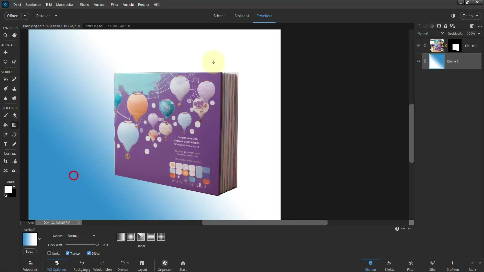This screenshot has height=272, width=484.
Task: Select the Content-Aware Move tool
Action: 5,171
